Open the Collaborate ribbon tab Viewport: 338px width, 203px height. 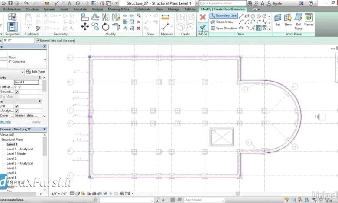[x=143, y=9]
